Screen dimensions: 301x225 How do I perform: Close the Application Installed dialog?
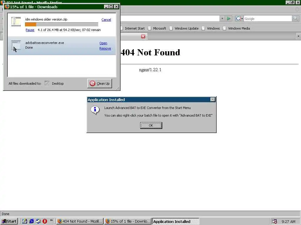213,100
